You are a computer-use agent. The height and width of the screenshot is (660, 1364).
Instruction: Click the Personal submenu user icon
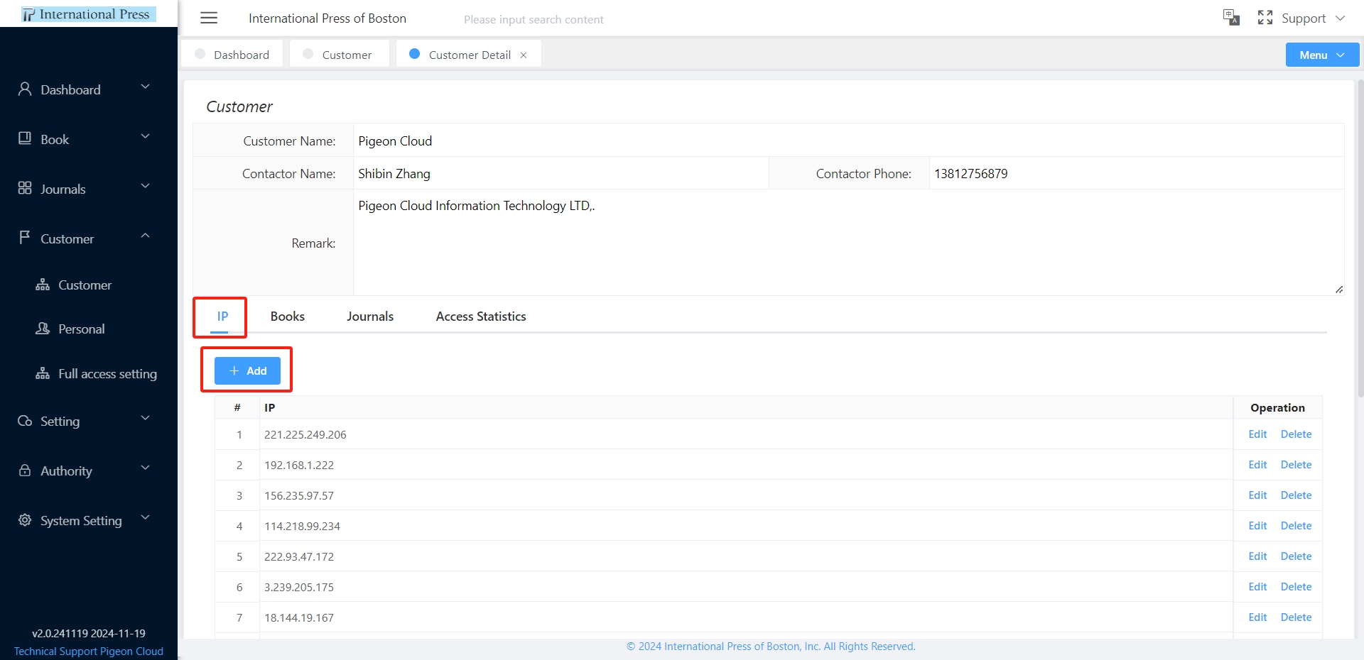43,329
